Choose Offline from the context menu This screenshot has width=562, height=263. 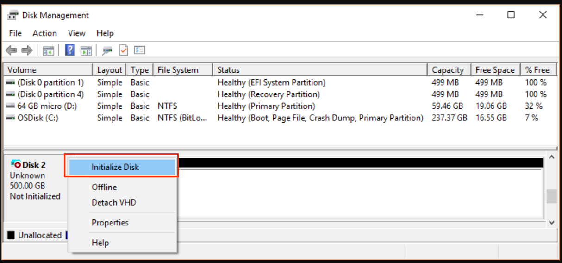coord(104,187)
